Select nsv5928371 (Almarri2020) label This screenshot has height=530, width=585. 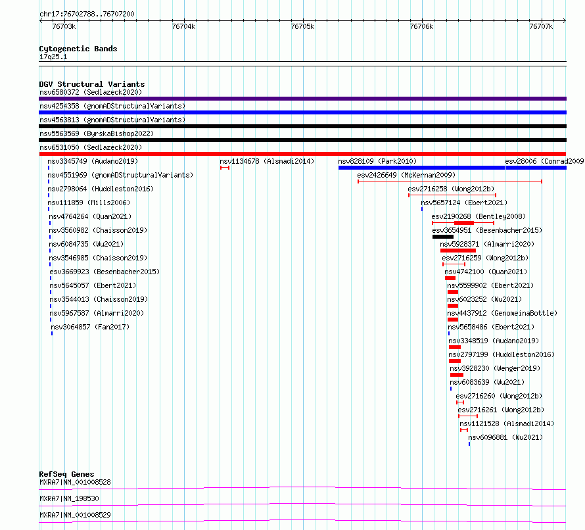tap(487, 244)
